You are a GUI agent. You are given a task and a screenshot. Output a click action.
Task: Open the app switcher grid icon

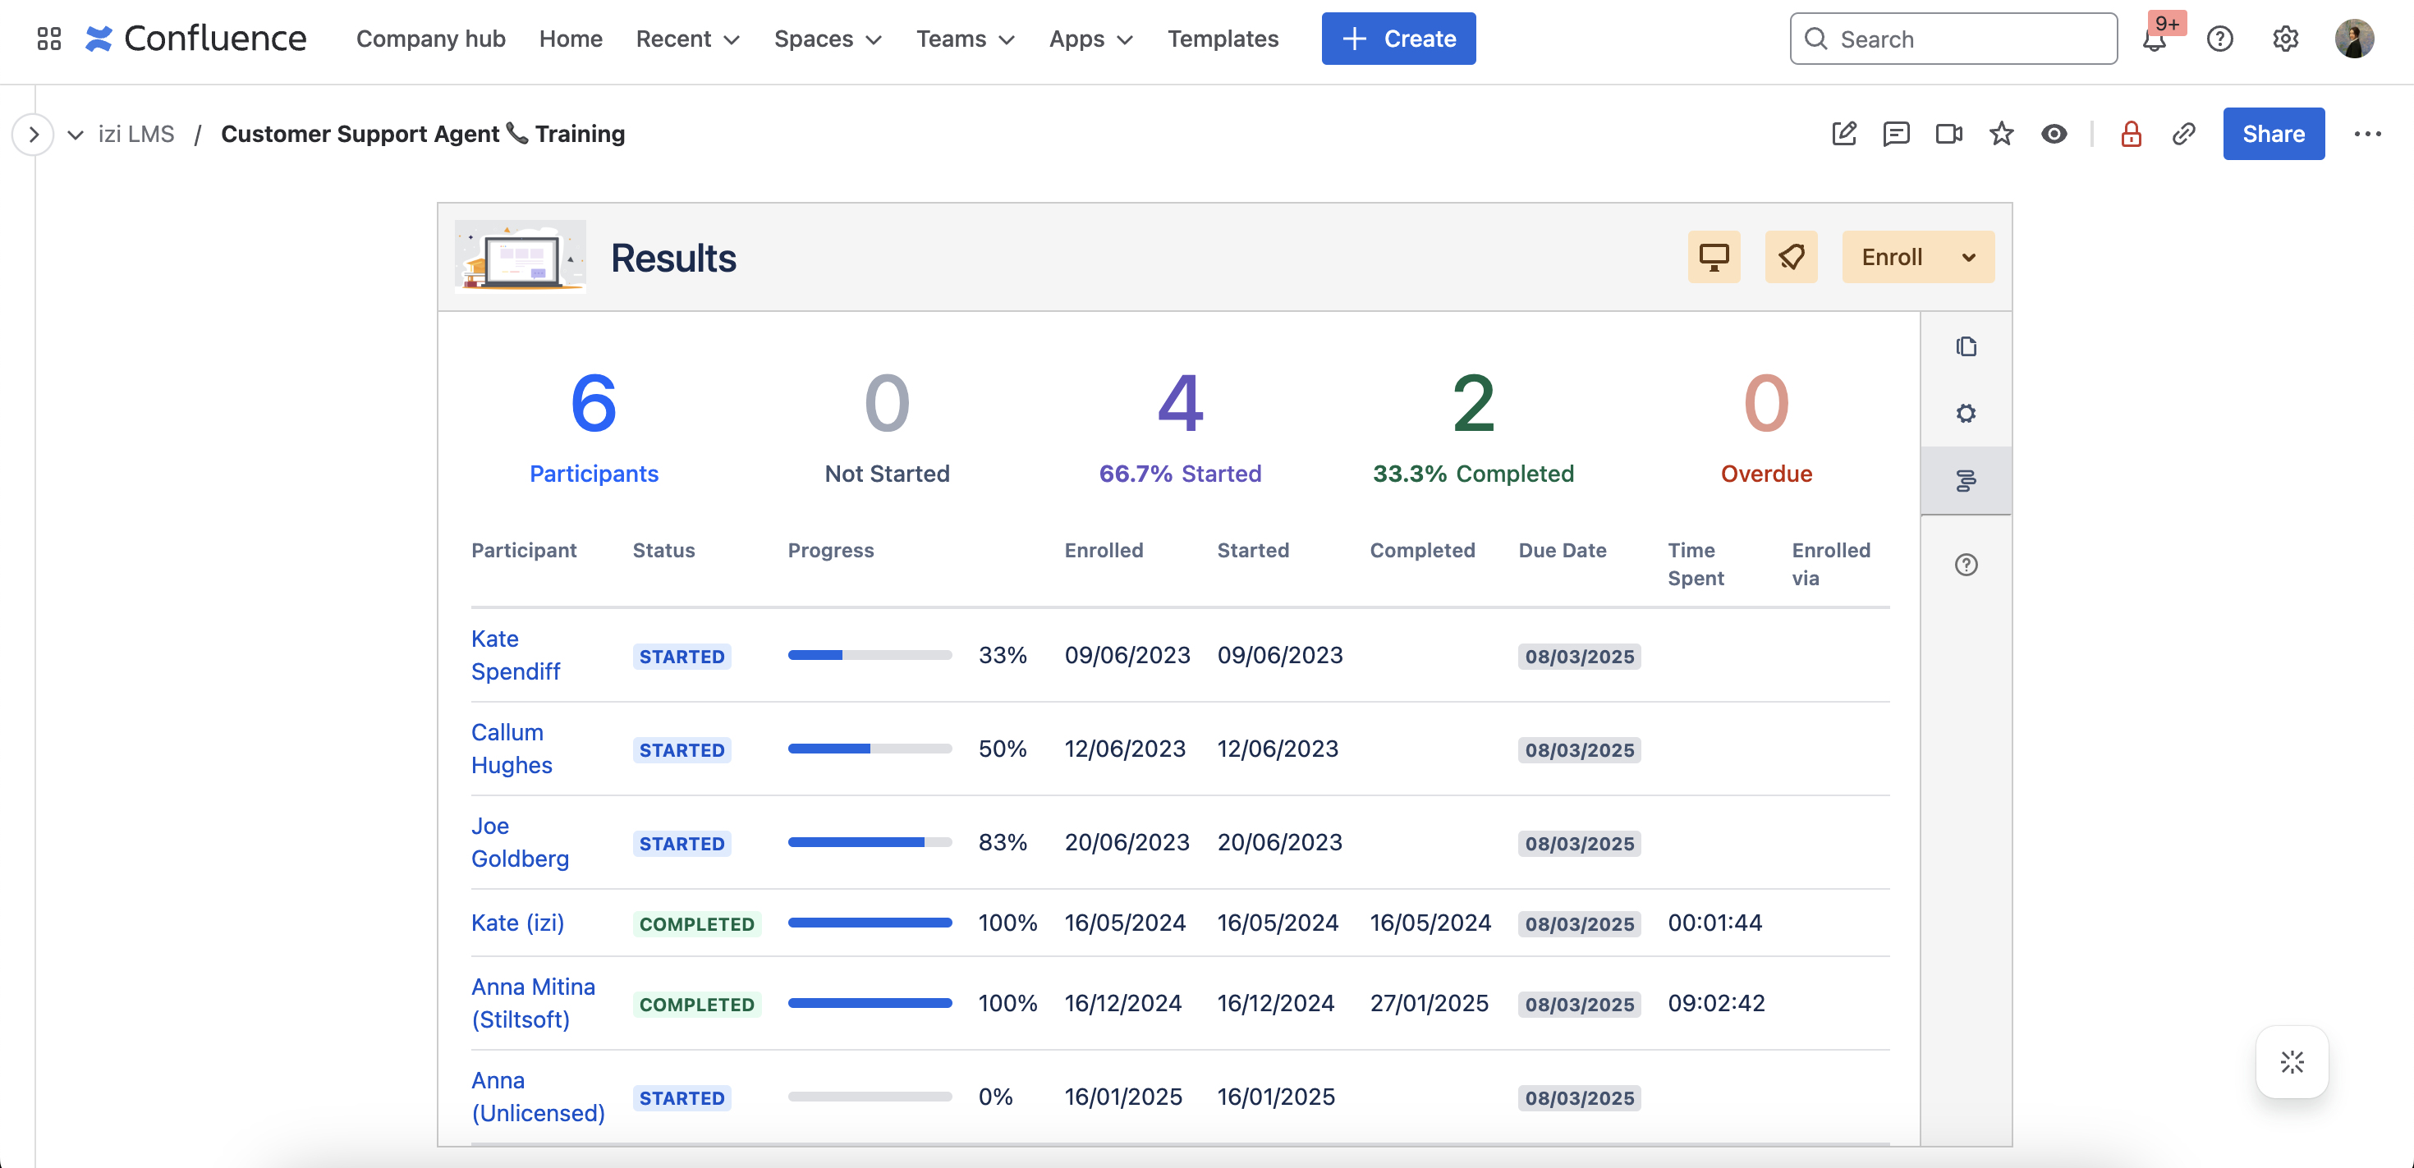pyautogui.click(x=48, y=39)
